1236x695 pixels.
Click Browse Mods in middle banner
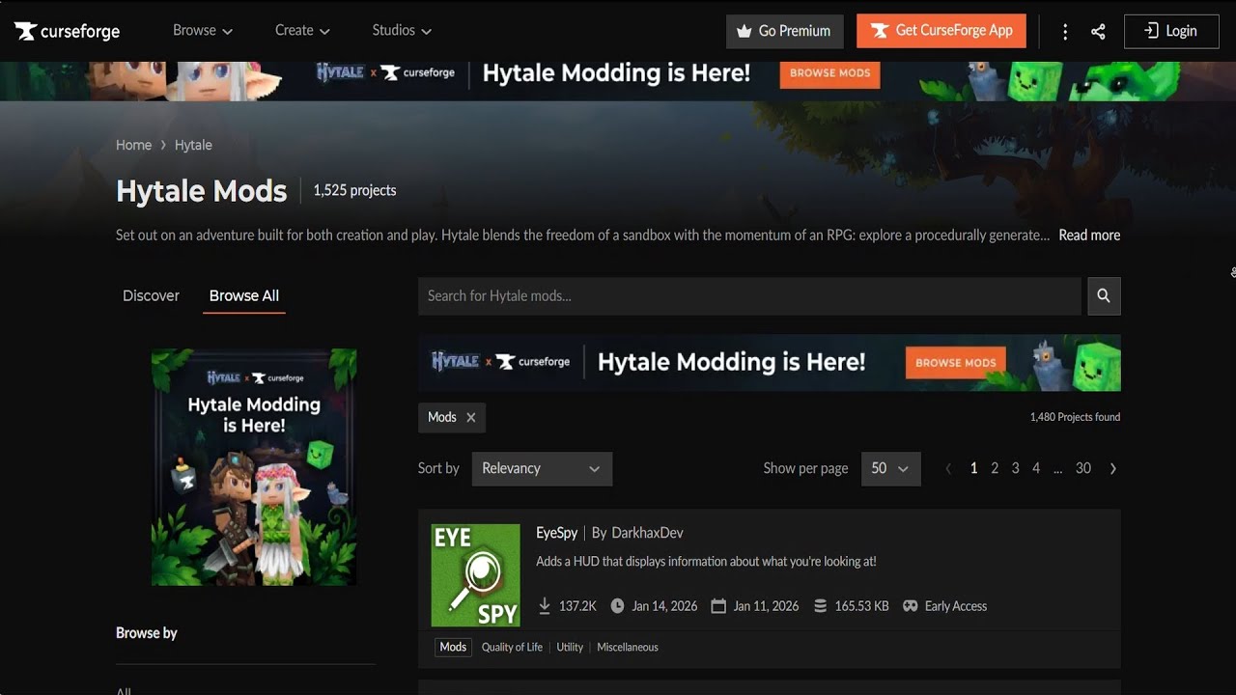pyautogui.click(x=956, y=363)
